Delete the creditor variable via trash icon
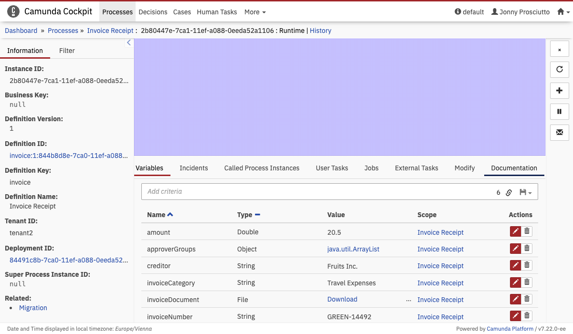This screenshot has width=573, height=334. click(x=527, y=266)
